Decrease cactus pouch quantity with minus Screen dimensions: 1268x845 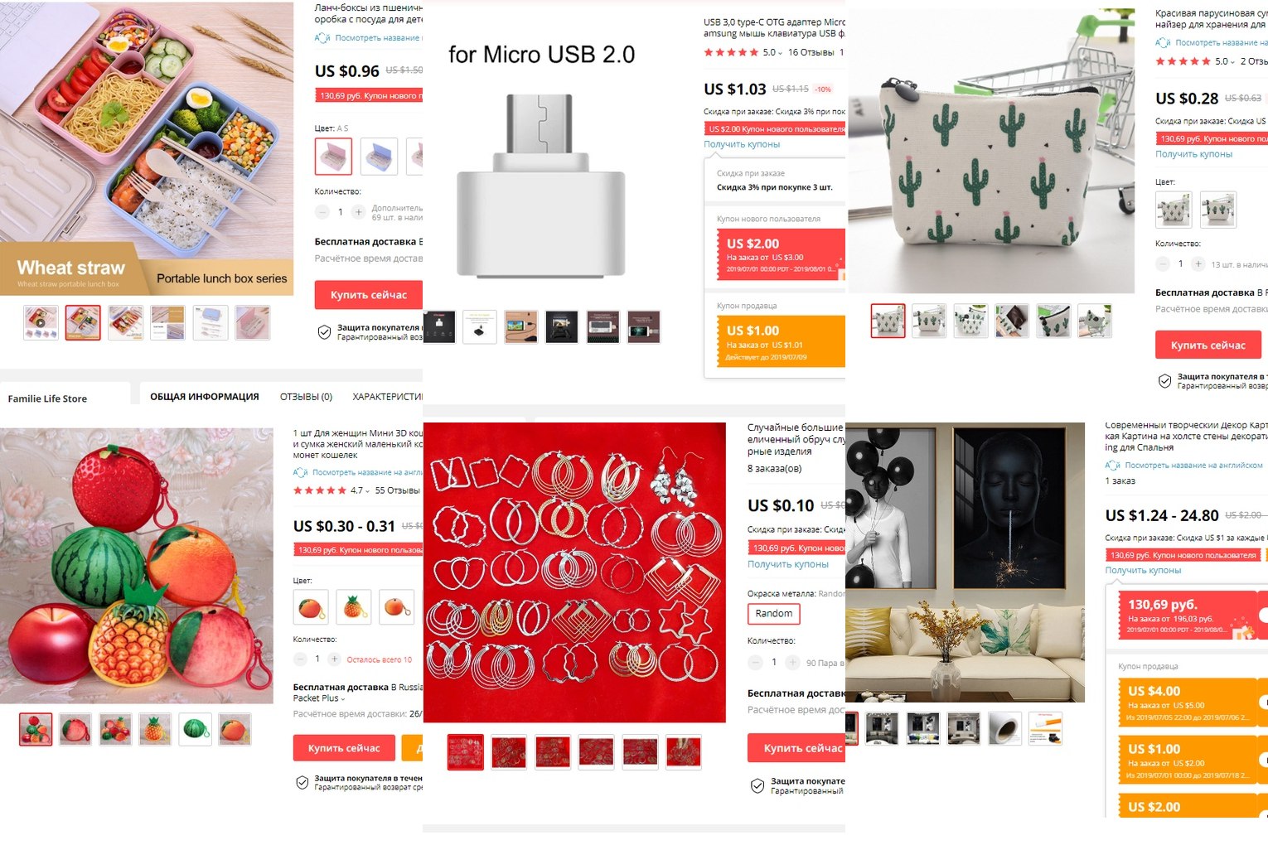pos(1163,264)
